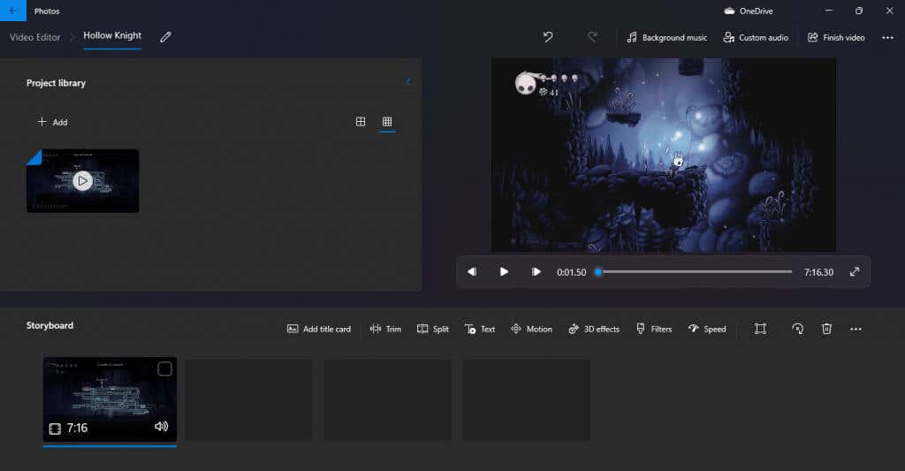
Task: Switch library to small grid view
Action: coord(387,121)
